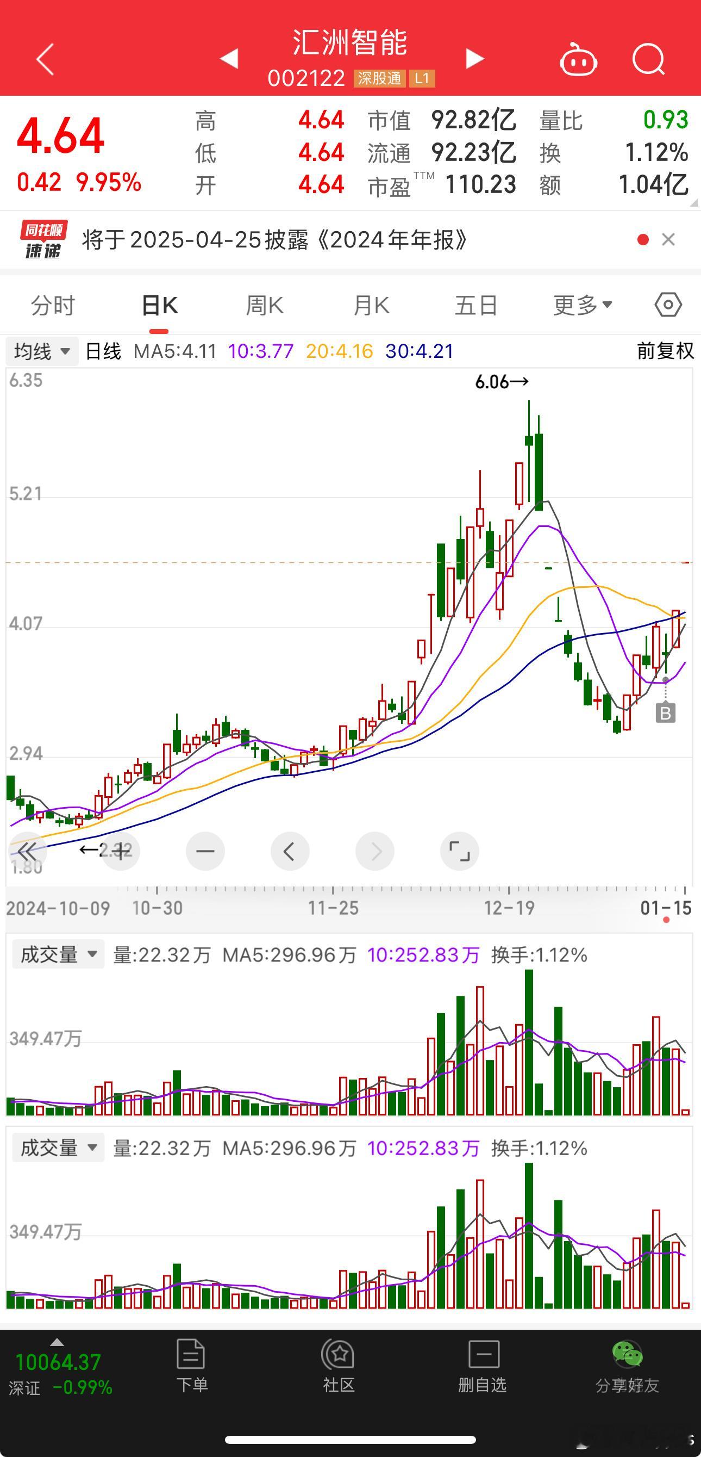This screenshot has height=1457, width=701.
Task: Jump to earliest data with double-left arrows
Action: click(x=27, y=851)
